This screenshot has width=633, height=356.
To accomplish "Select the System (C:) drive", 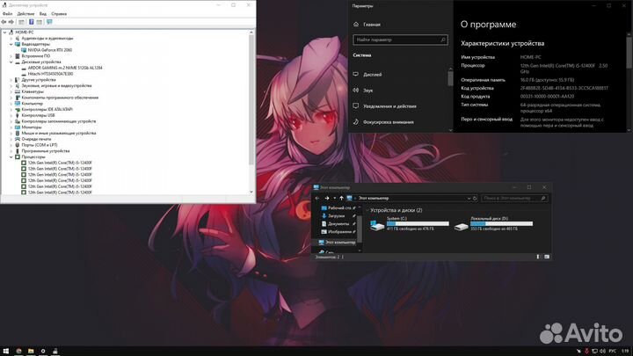I will pos(410,224).
